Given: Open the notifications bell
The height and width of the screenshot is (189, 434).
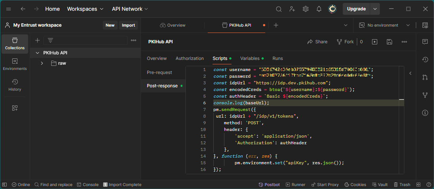Looking at the screenshot, I should click(319, 9).
